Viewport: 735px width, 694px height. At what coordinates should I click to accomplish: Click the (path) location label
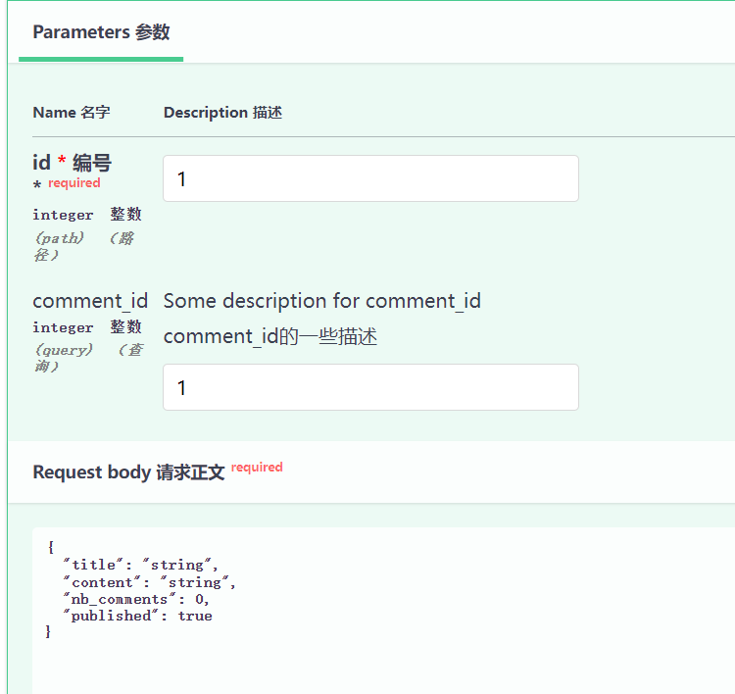pos(60,238)
